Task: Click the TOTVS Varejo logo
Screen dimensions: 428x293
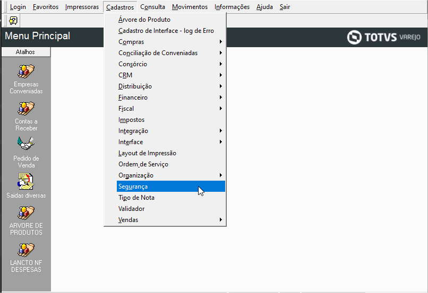Action: [x=383, y=37]
